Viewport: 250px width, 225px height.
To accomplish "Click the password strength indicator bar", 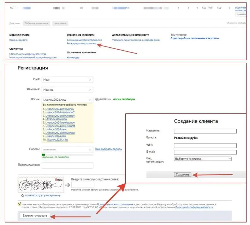I will tap(68, 155).
